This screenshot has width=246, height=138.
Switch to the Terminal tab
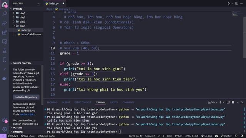[100, 102]
